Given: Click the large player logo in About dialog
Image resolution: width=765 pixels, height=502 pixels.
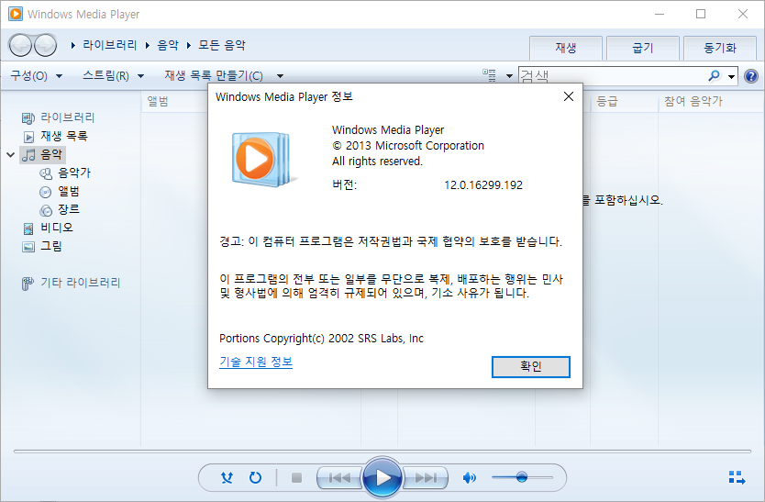Looking at the screenshot, I should tap(262, 159).
